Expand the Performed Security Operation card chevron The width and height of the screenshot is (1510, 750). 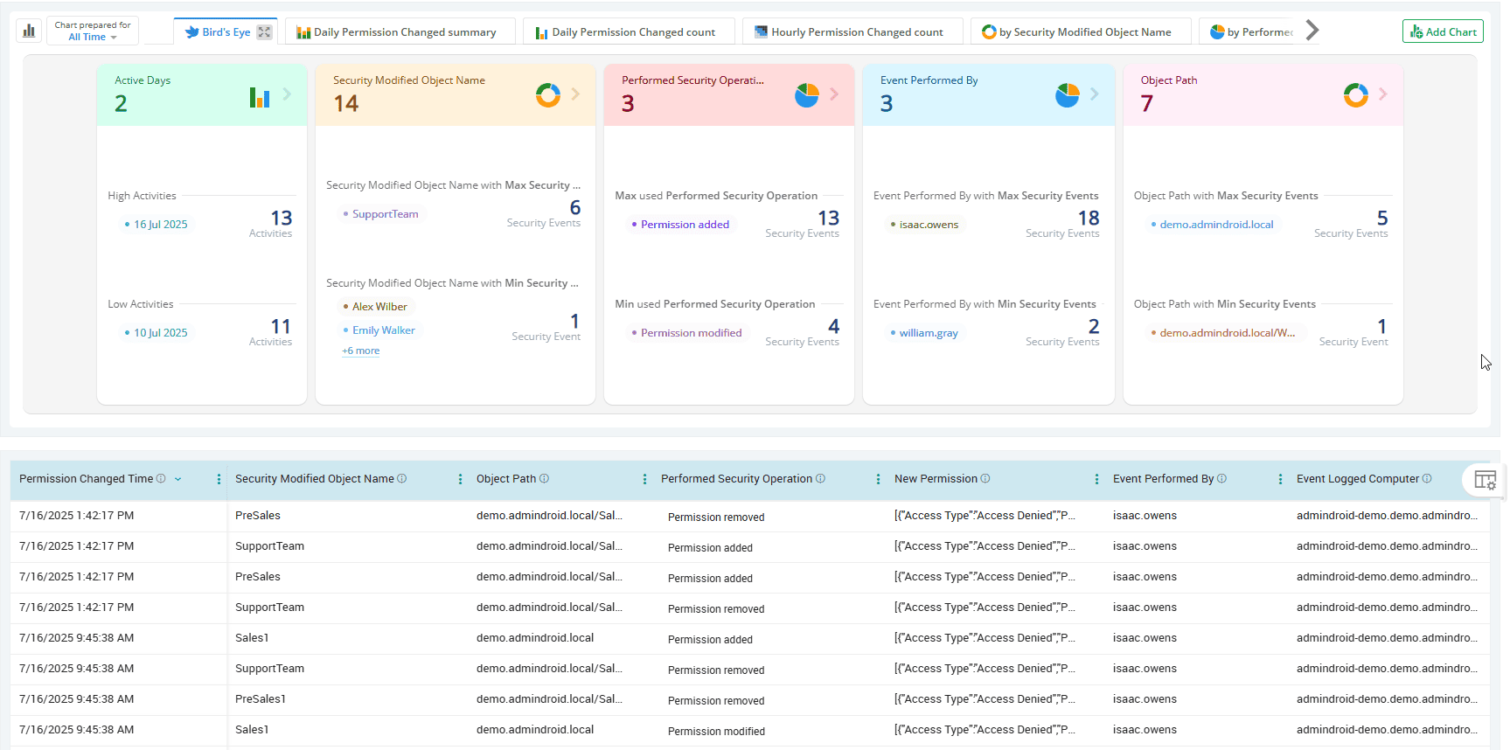[x=834, y=94]
